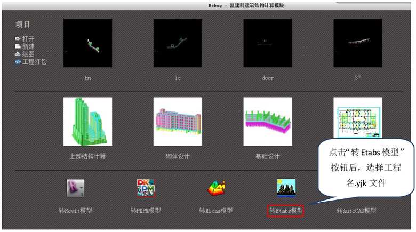Viewport: 416px width, 232px height.
Task: Click the Revit model conversion icon
Action: 75,188
